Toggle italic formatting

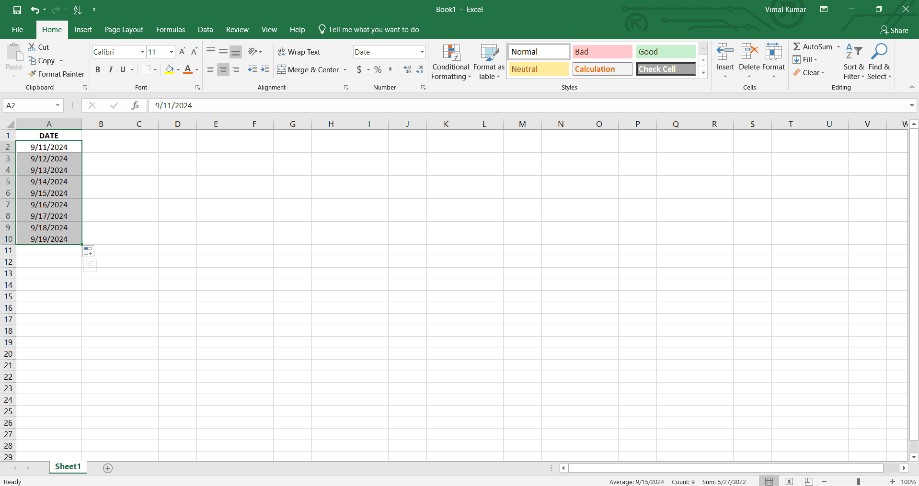tap(110, 69)
